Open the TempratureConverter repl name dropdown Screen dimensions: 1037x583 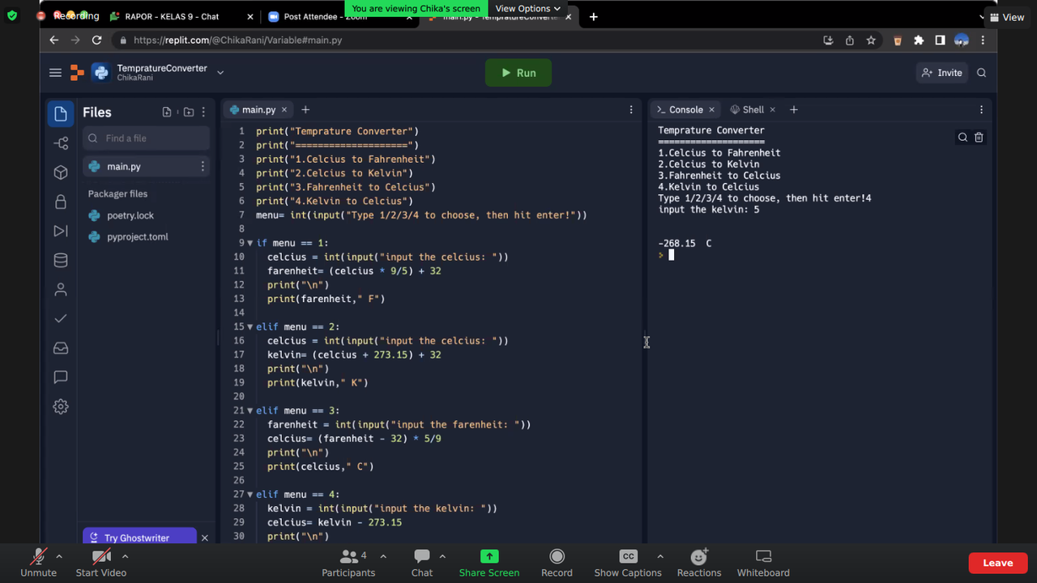[220, 73]
